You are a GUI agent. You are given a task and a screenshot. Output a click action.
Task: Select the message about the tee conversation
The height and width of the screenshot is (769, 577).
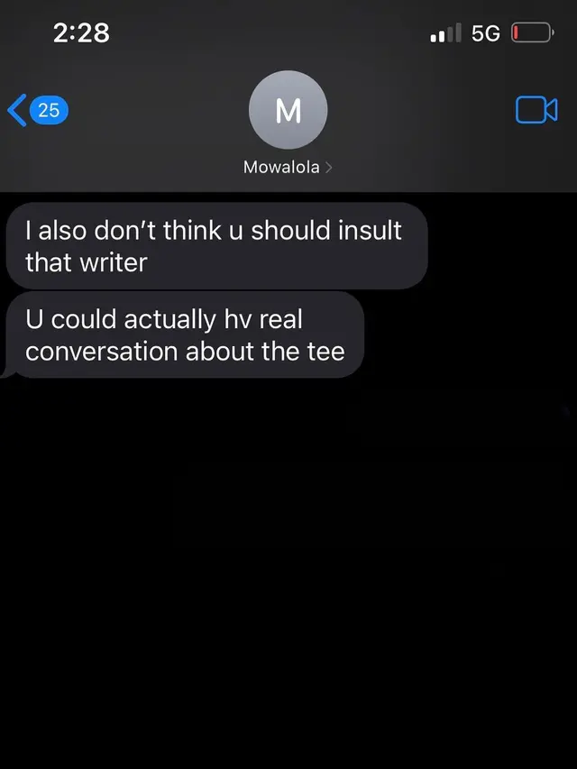185,335
